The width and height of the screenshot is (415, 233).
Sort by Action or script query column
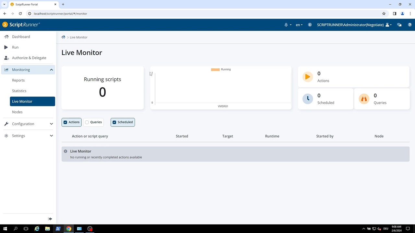90,136
